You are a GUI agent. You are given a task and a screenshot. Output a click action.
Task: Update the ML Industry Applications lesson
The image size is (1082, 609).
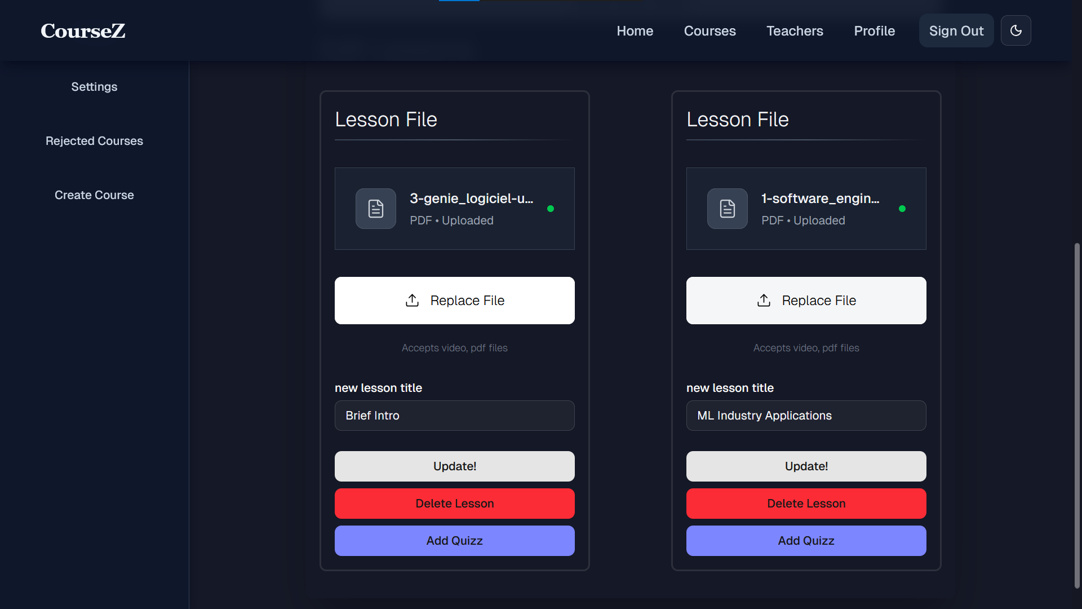pyautogui.click(x=806, y=466)
